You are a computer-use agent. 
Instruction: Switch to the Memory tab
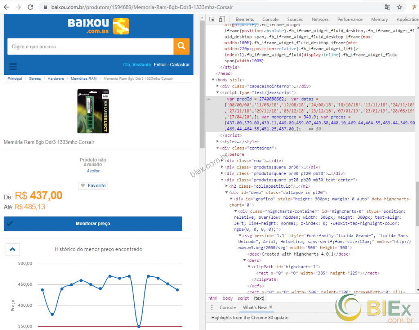coord(379,20)
